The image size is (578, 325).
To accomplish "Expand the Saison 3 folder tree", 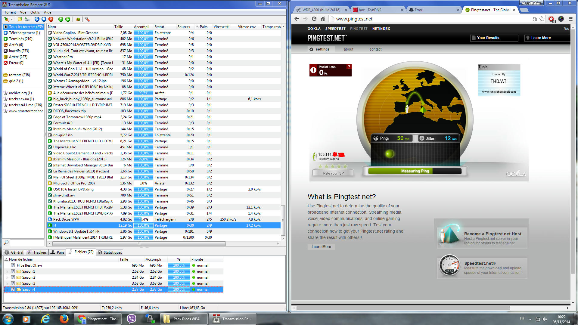I will [x=7, y=283].
